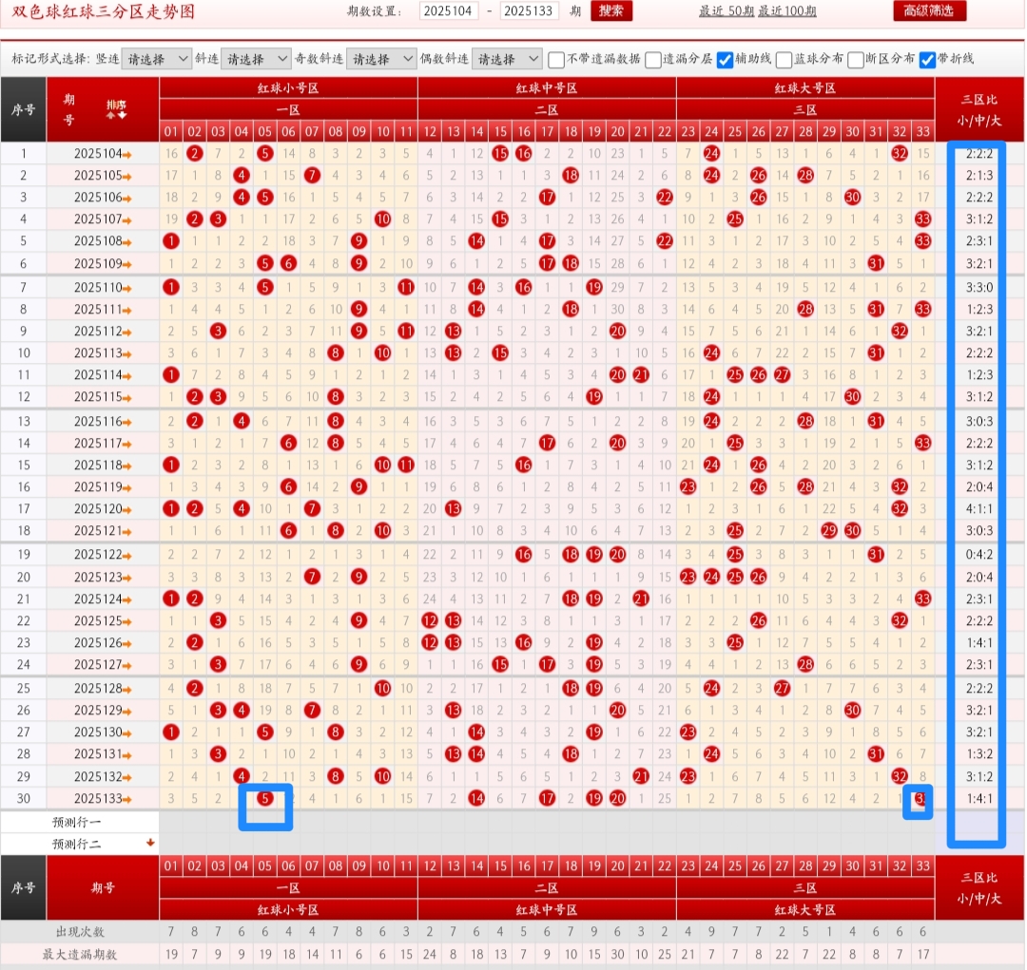Screen dimensions: 1027x970
Task: Click orange arrow beside period 2025108
Action: 127,242
